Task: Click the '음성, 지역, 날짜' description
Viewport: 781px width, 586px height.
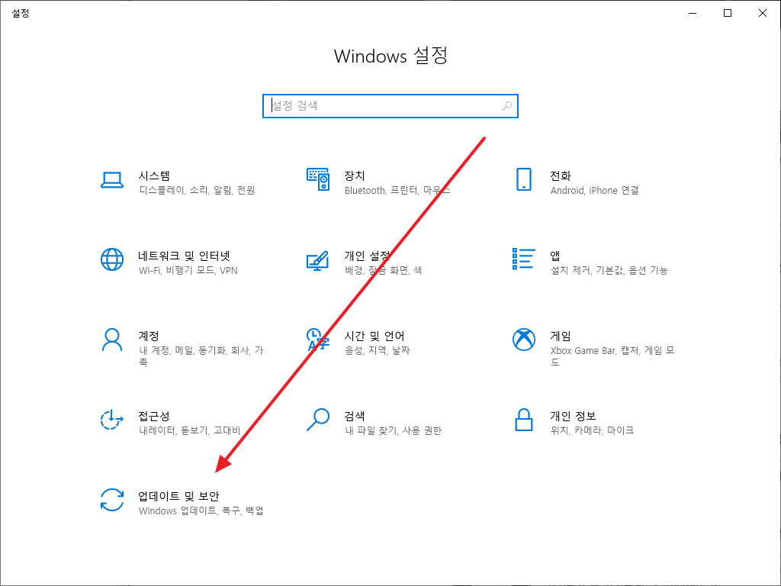Action: [377, 351]
